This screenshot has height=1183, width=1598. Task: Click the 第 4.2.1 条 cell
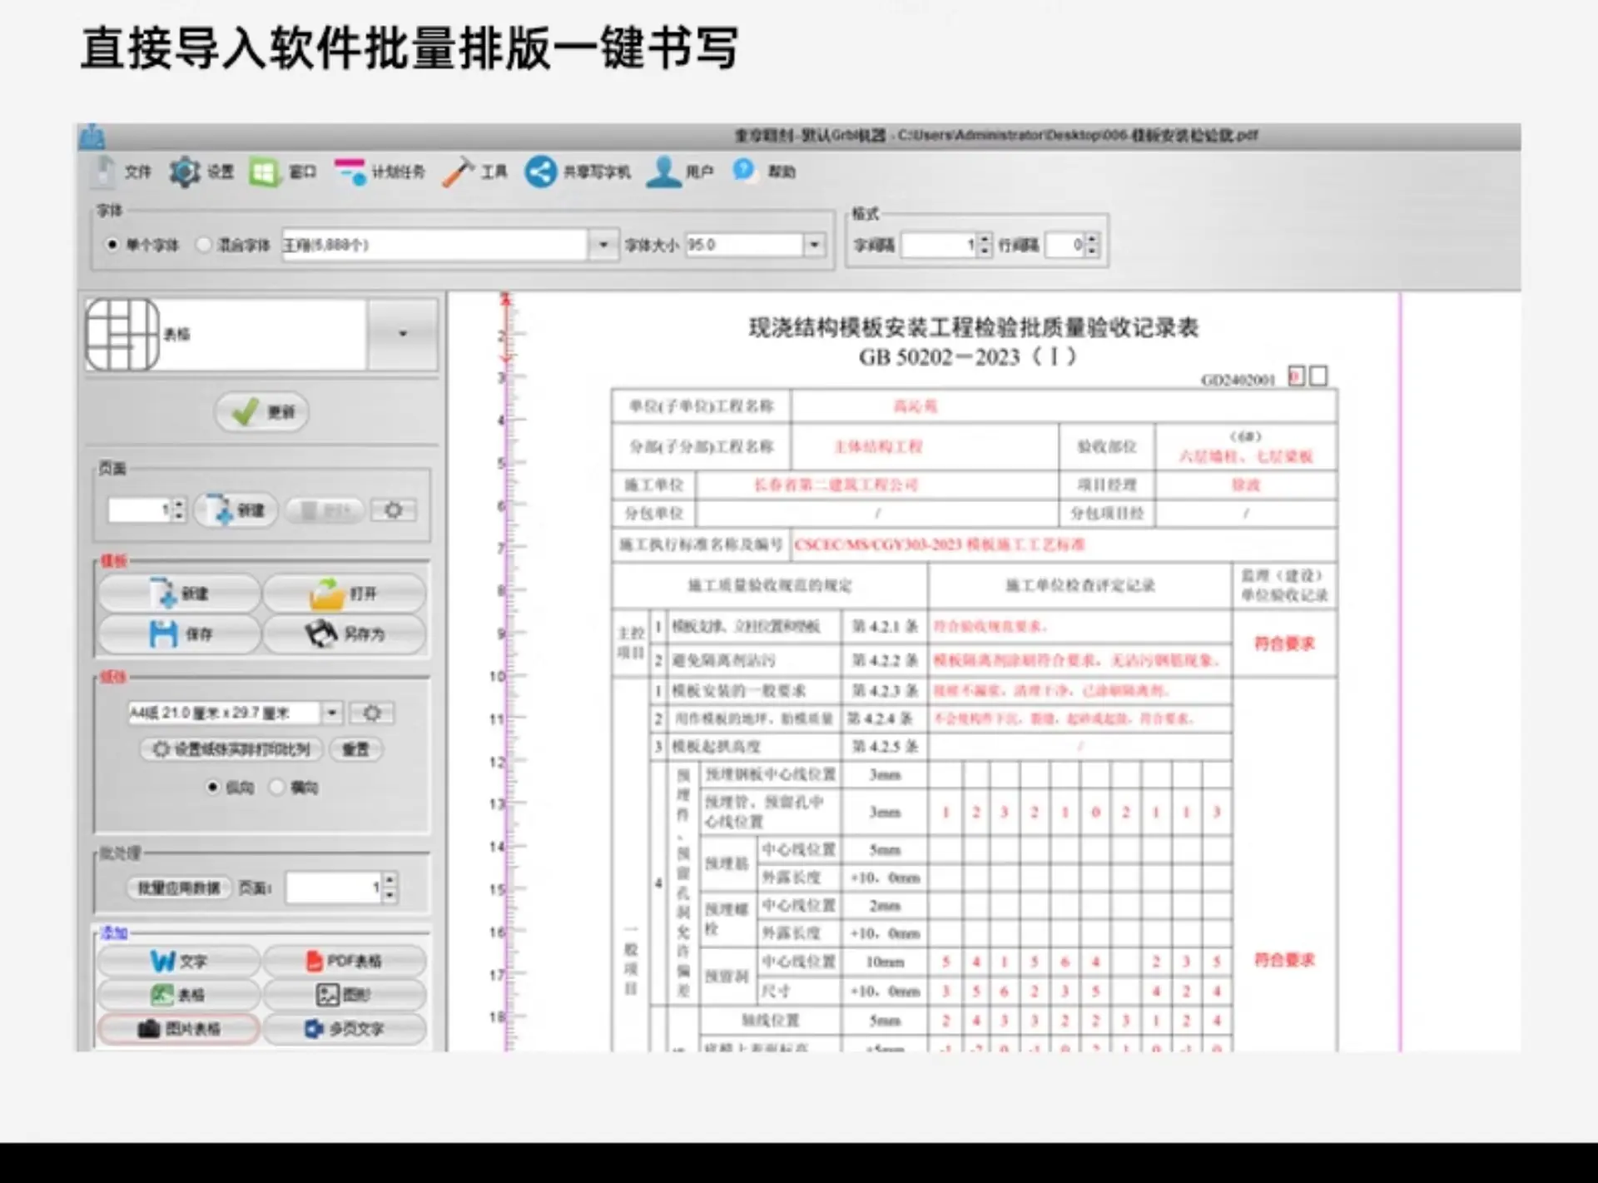[884, 626]
